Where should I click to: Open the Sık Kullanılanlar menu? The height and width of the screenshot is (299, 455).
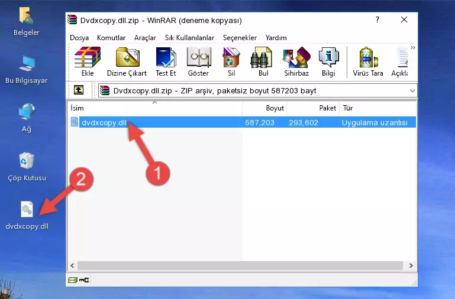pyautogui.click(x=189, y=38)
